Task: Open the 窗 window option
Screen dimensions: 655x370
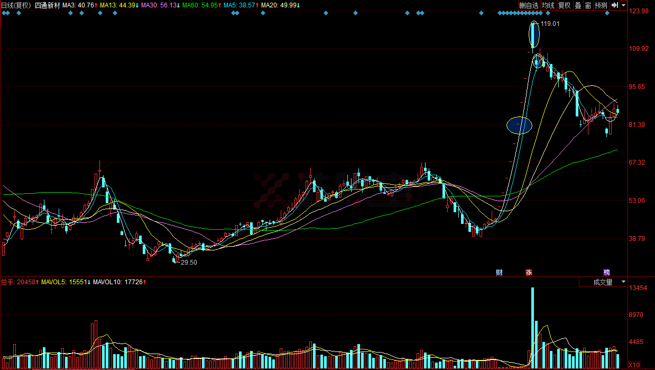Action: 588,5
